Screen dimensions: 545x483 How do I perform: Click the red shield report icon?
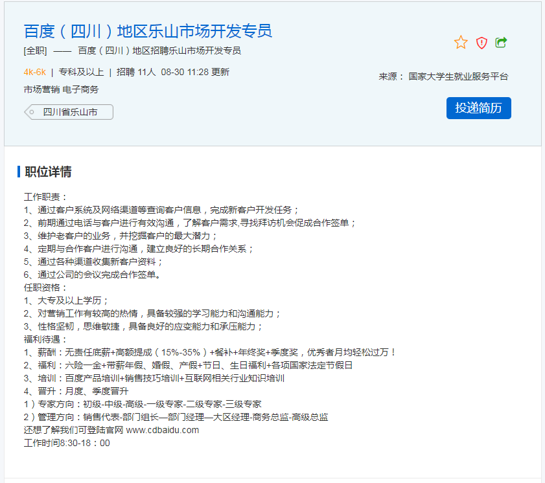pos(481,43)
